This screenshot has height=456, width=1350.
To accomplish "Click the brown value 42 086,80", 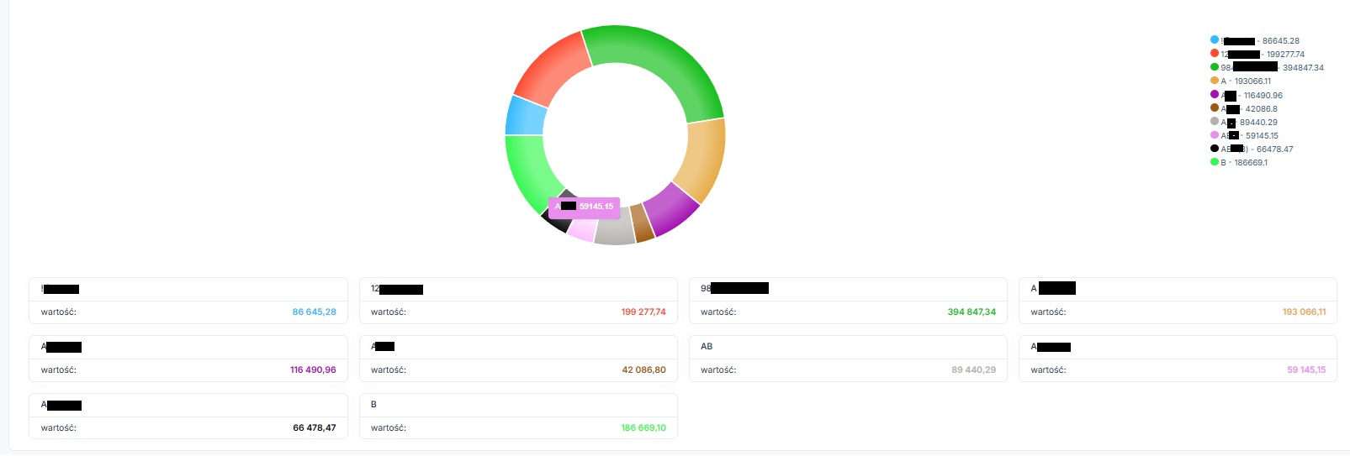I will click(x=644, y=370).
